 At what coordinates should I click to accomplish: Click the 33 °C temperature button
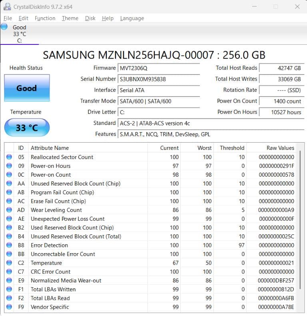(27, 127)
